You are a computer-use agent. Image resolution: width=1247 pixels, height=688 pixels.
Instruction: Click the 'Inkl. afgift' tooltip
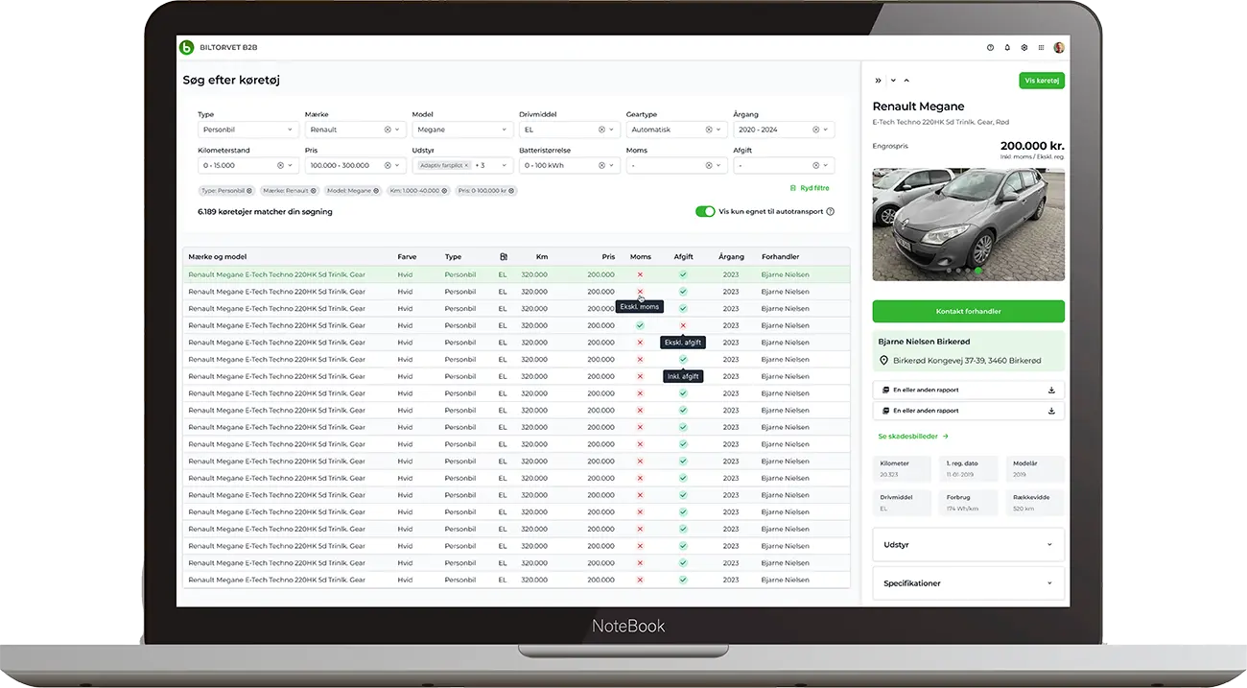(x=683, y=376)
